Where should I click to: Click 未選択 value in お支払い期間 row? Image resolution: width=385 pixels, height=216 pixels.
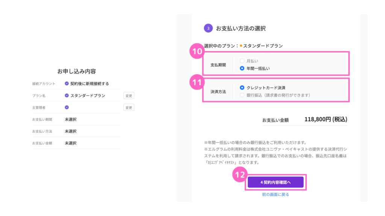click(x=71, y=119)
